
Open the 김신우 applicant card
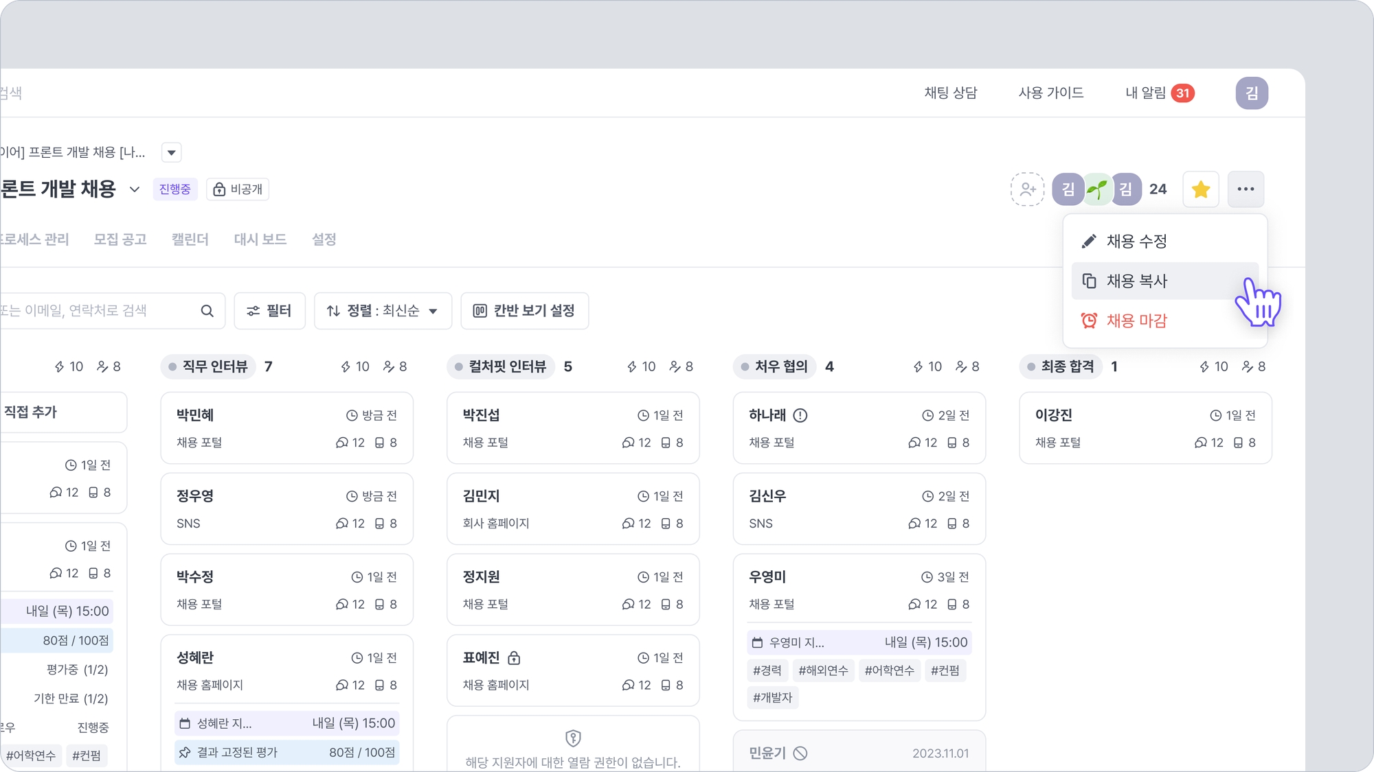tap(859, 508)
